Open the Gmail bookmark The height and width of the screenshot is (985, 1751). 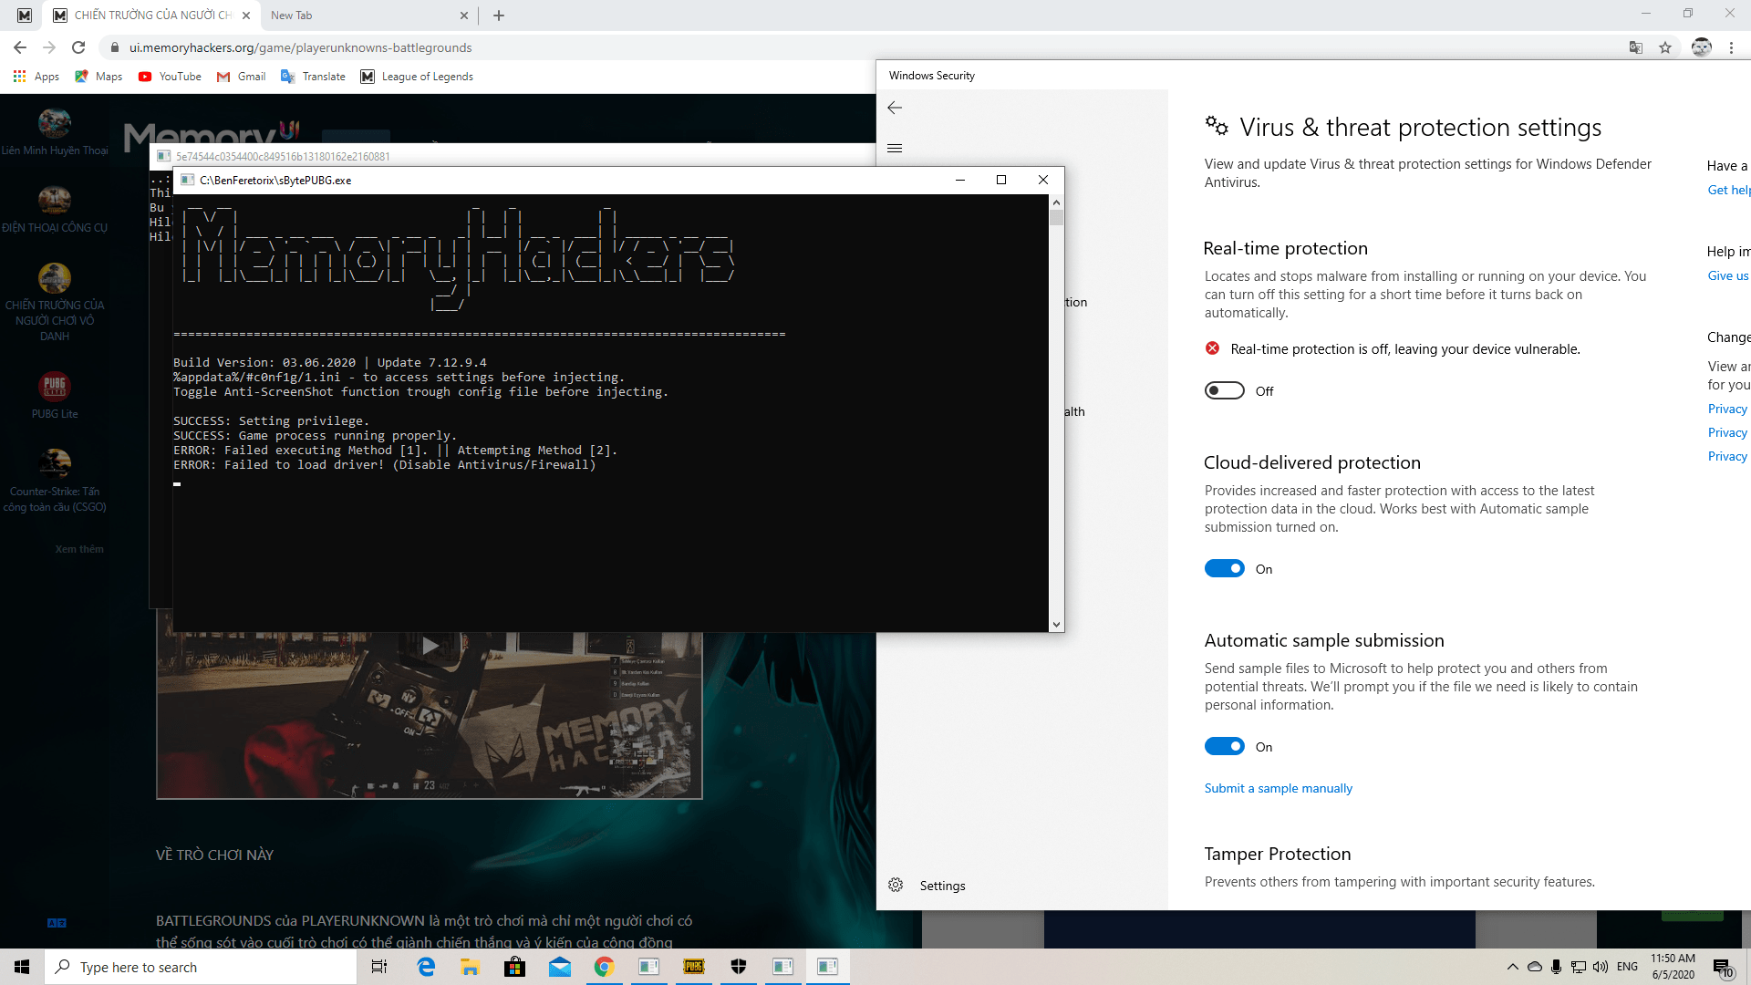tap(241, 77)
